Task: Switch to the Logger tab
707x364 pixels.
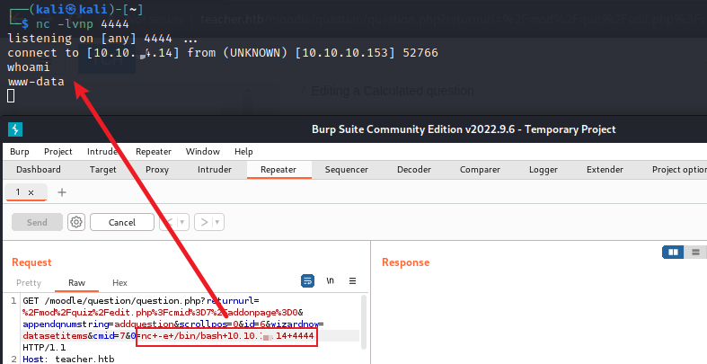Action: pyautogui.click(x=544, y=170)
